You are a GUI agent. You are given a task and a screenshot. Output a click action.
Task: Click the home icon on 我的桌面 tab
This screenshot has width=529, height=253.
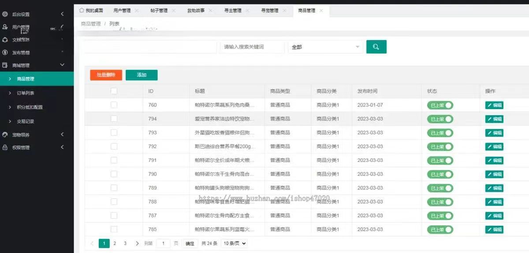tap(82, 10)
